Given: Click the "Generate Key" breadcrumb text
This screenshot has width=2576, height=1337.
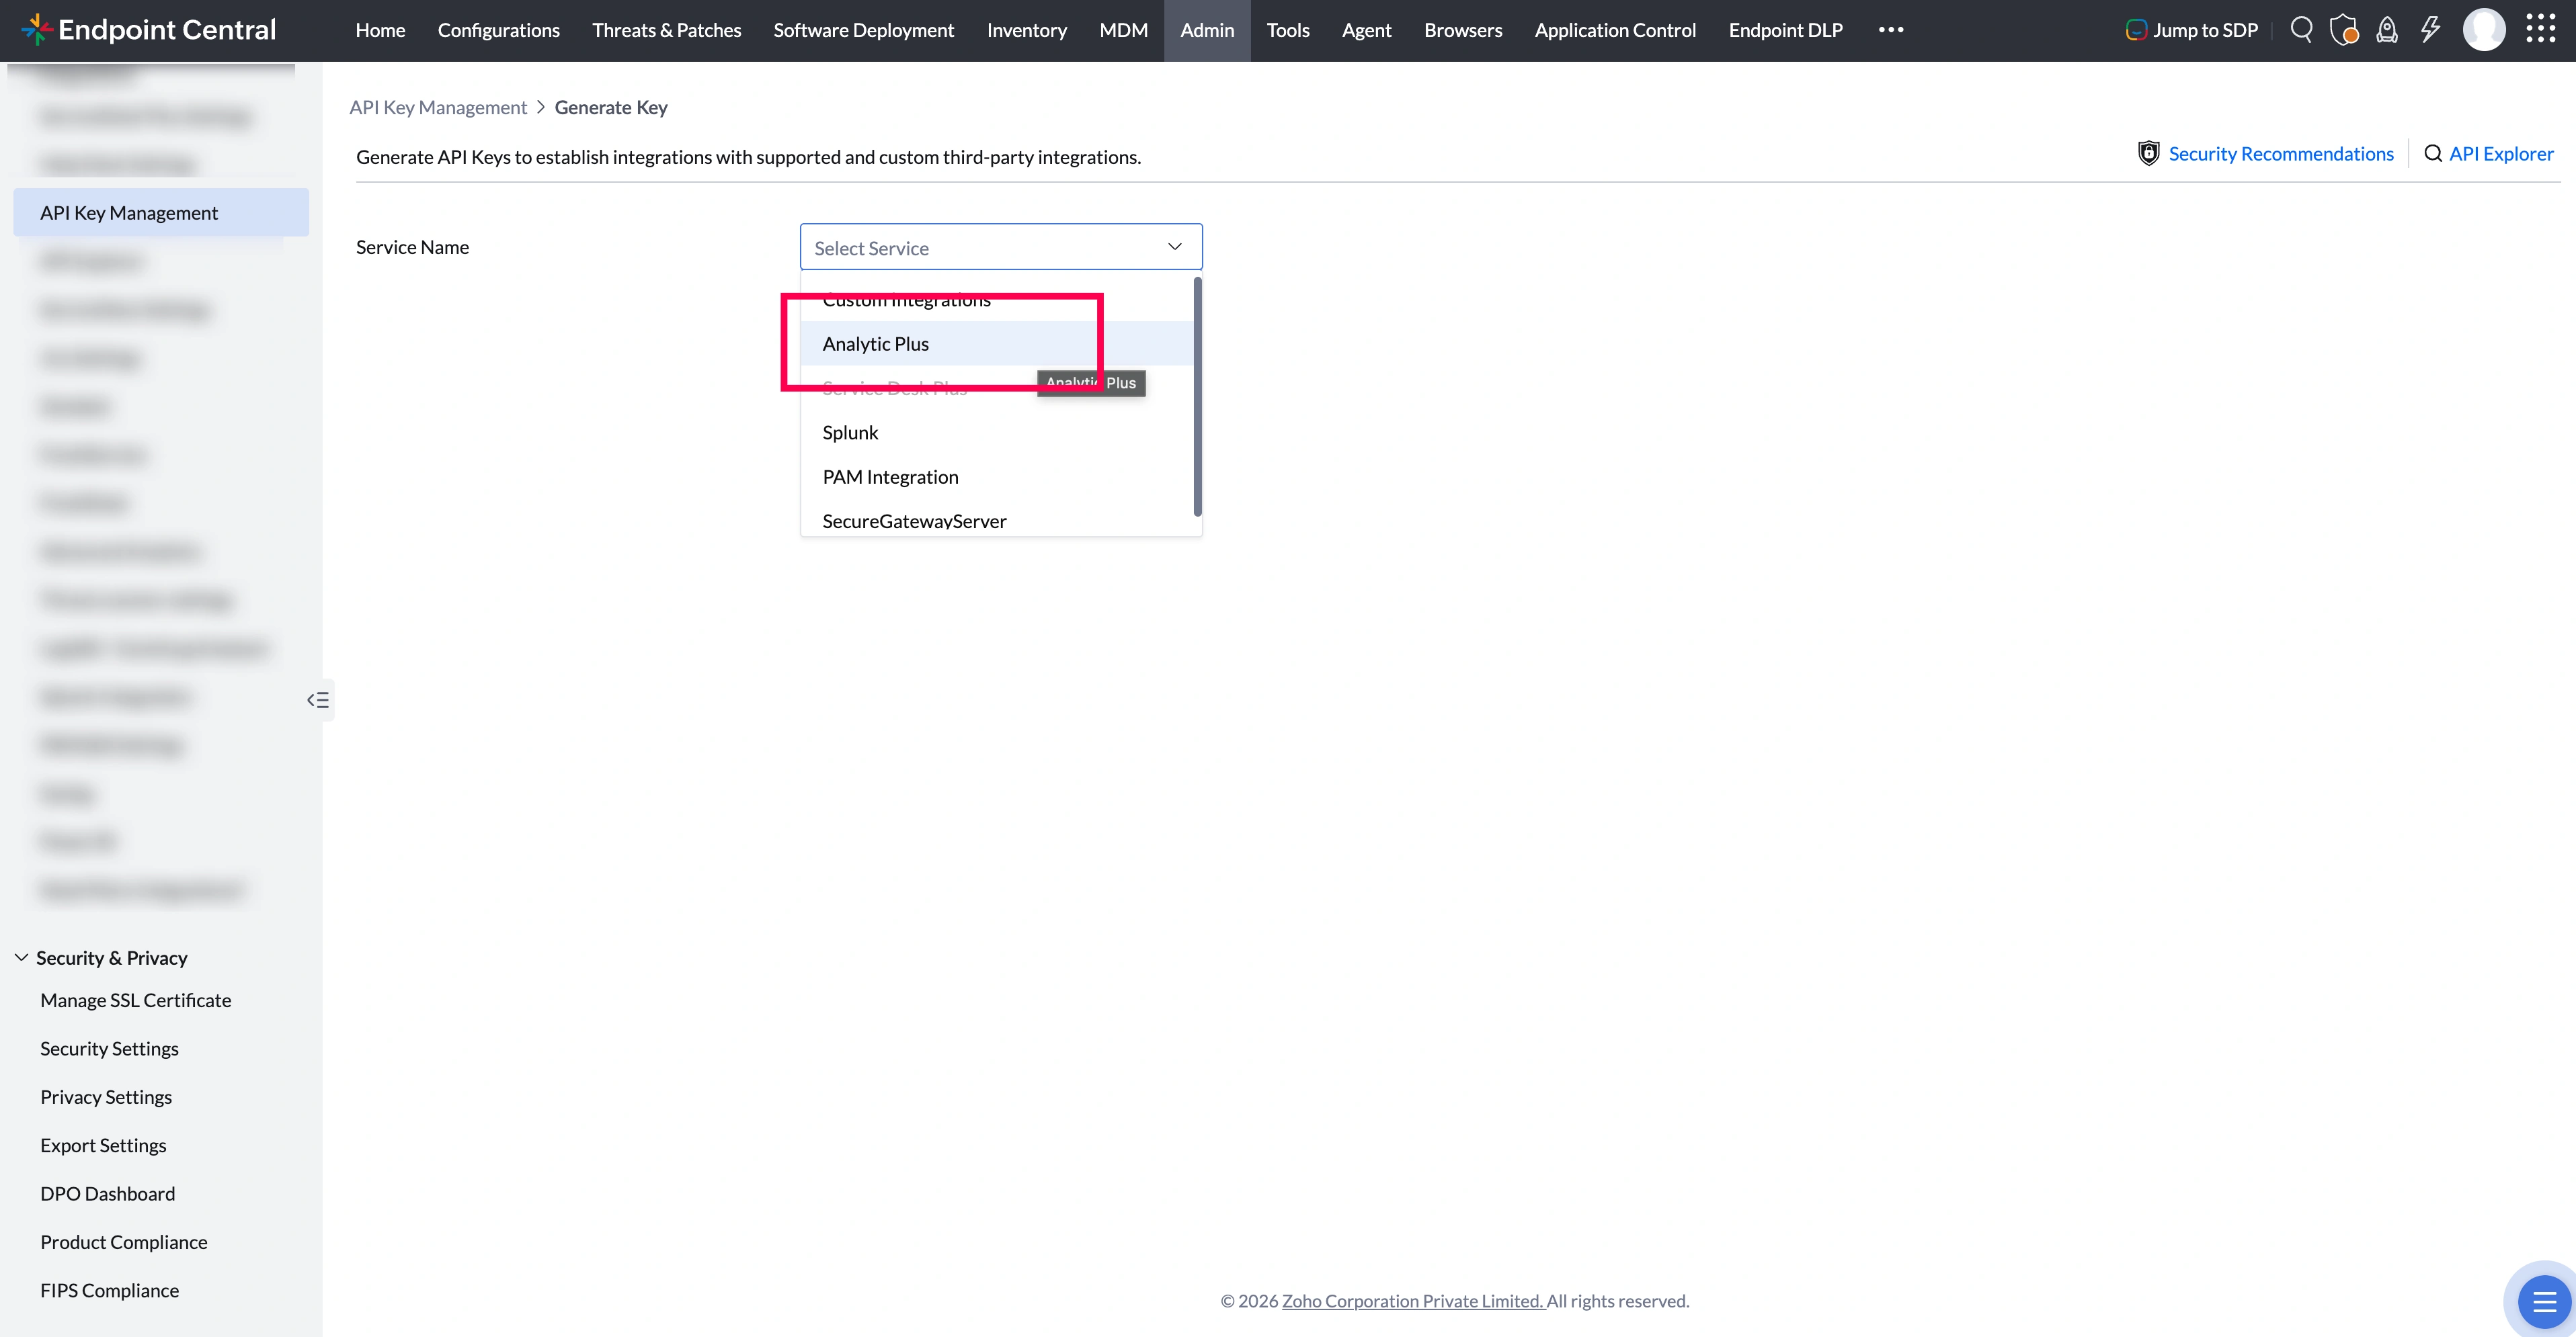Looking at the screenshot, I should tap(611, 107).
